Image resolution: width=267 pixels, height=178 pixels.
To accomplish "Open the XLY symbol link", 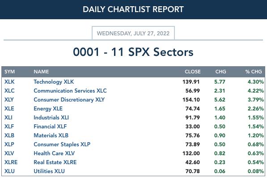I will (x=9, y=100).
